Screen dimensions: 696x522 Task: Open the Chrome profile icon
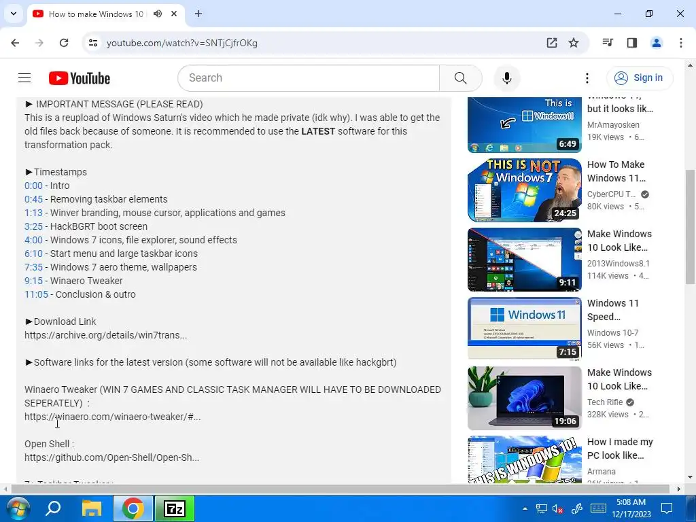click(656, 43)
